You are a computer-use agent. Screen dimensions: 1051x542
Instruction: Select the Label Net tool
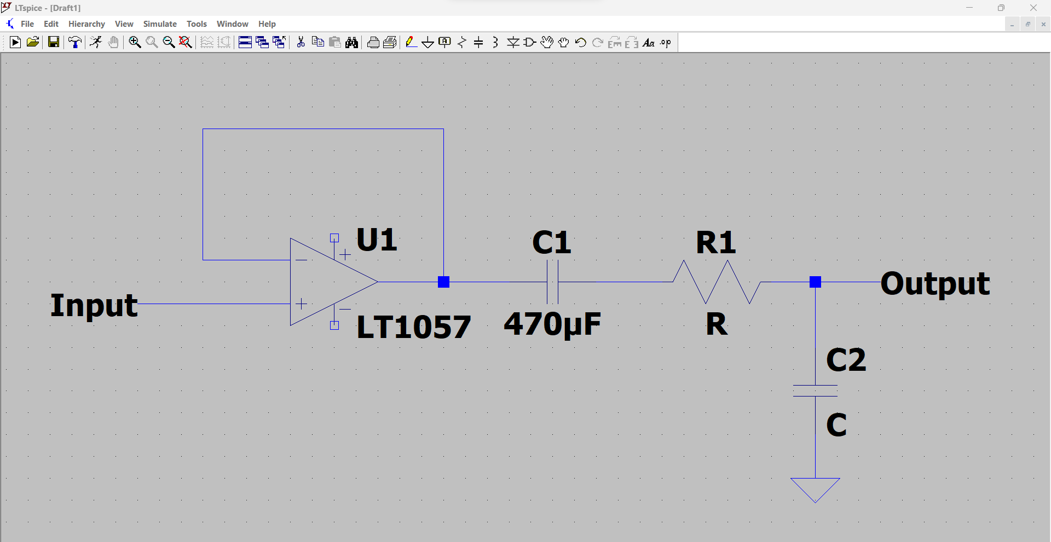(445, 42)
